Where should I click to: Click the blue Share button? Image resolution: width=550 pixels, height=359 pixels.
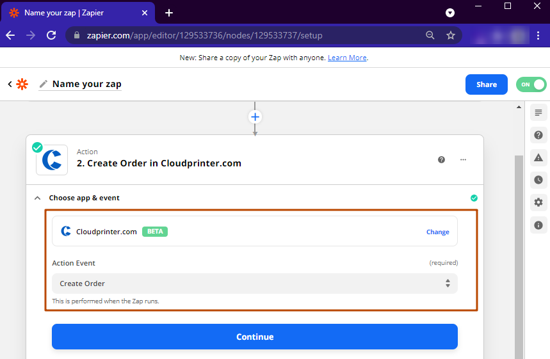pos(486,84)
